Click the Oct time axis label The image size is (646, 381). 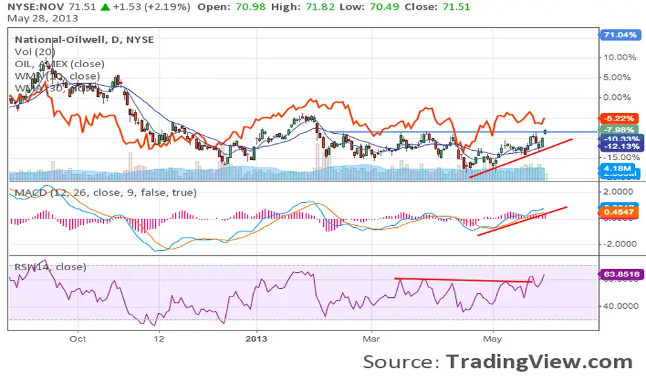click(78, 339)
